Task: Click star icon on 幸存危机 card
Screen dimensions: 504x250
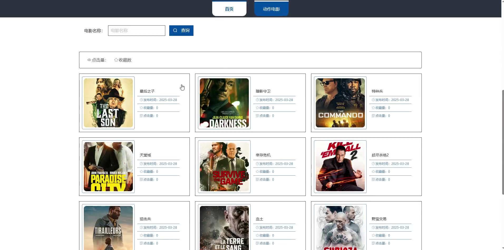Action: click(257, 172)
